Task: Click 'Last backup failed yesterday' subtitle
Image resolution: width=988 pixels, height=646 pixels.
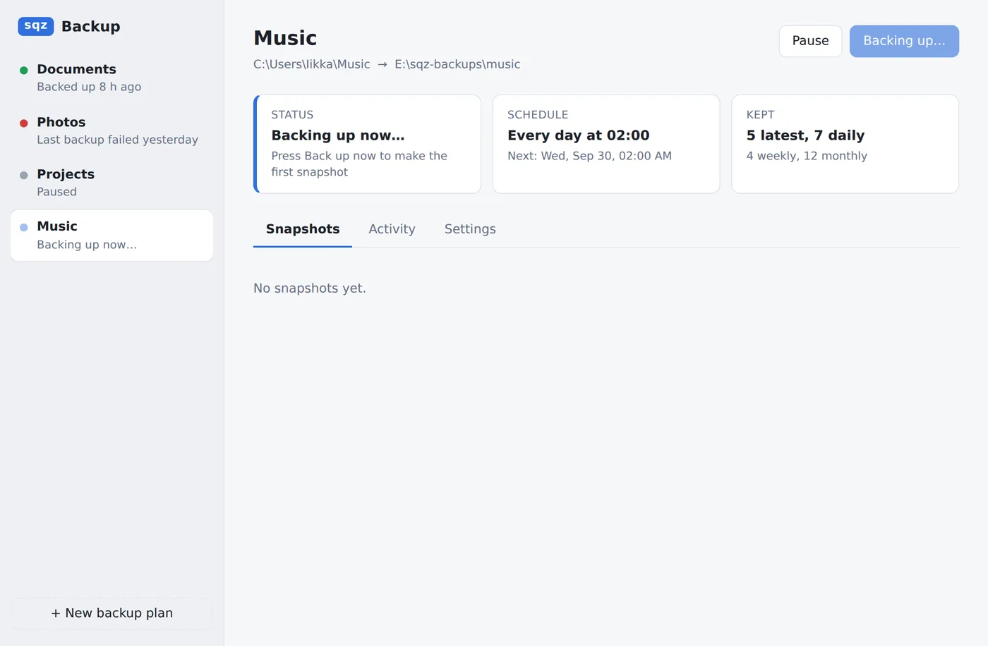Action: tap(117, 140)
